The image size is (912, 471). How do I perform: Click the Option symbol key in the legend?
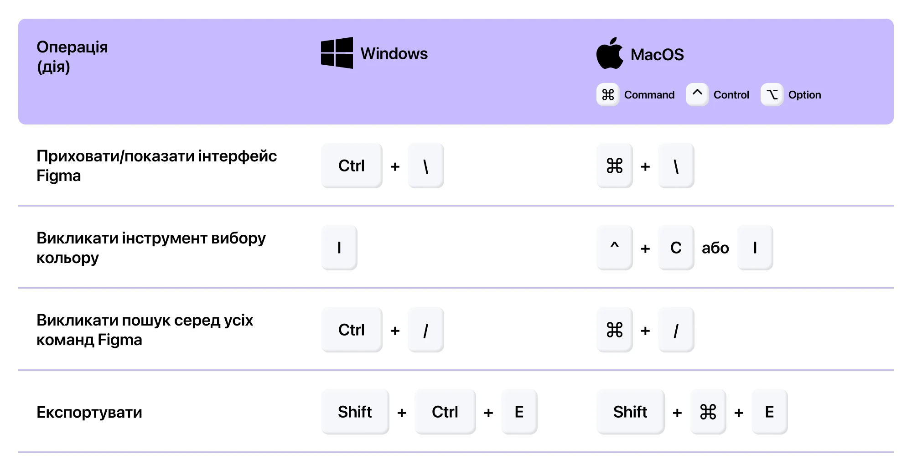tap(772, 94)
